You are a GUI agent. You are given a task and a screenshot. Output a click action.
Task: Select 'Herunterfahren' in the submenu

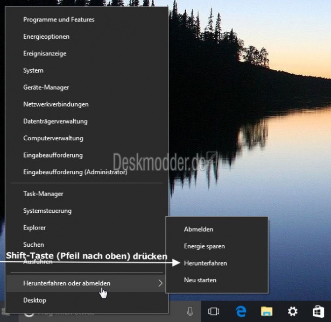[x=205, y=263]
